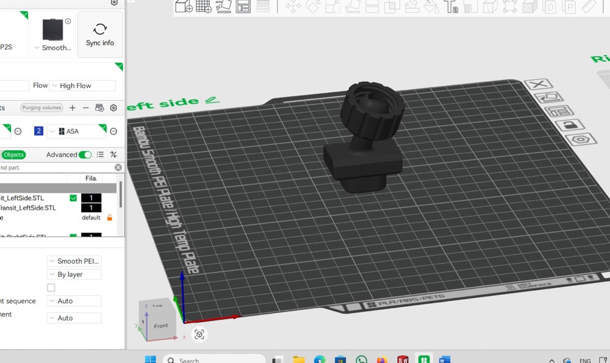Click the Add plate grid icon
610x363 pixels.
204,6
